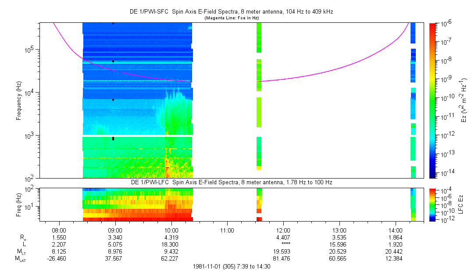The image size is (475, 272).
Task: Click the upper Ez spectra color bar
Action: coord(432,100)
